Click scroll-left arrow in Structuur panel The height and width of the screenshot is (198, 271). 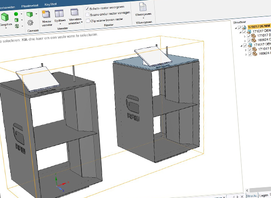click(x=247, y=190)
